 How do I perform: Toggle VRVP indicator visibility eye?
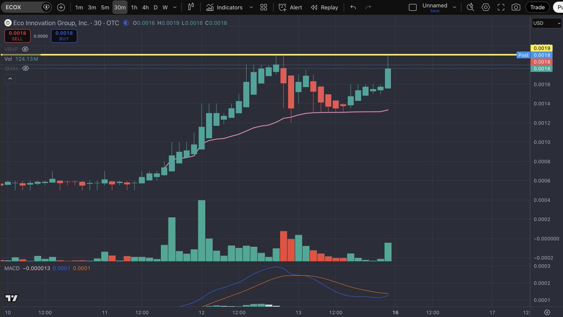click(25, 49)
